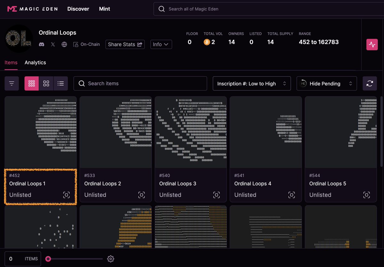Click the range value 452 to 162783
Screen dimensions: 384x267
[319, 42]
